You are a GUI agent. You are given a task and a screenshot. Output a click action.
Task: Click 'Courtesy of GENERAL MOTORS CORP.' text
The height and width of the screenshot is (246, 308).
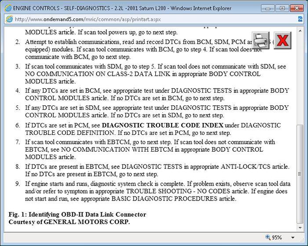pos(69,222)
